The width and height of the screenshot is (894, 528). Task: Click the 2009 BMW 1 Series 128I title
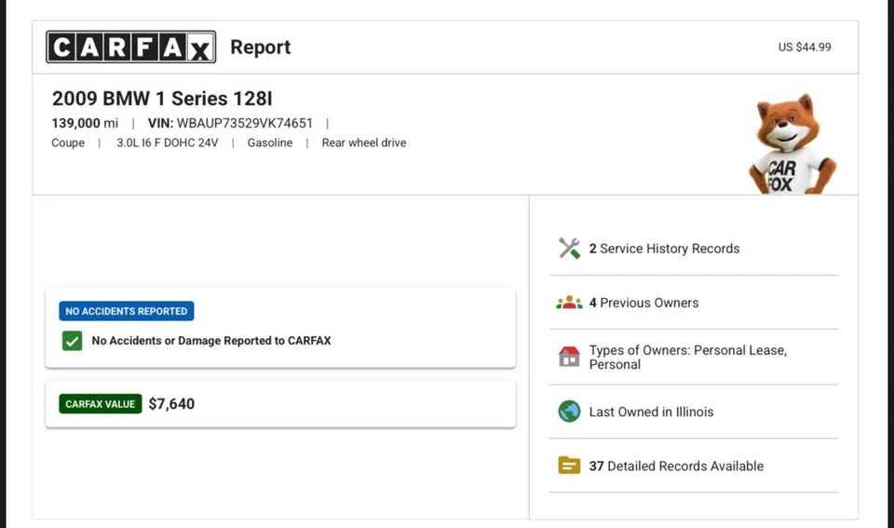point(162,99)
